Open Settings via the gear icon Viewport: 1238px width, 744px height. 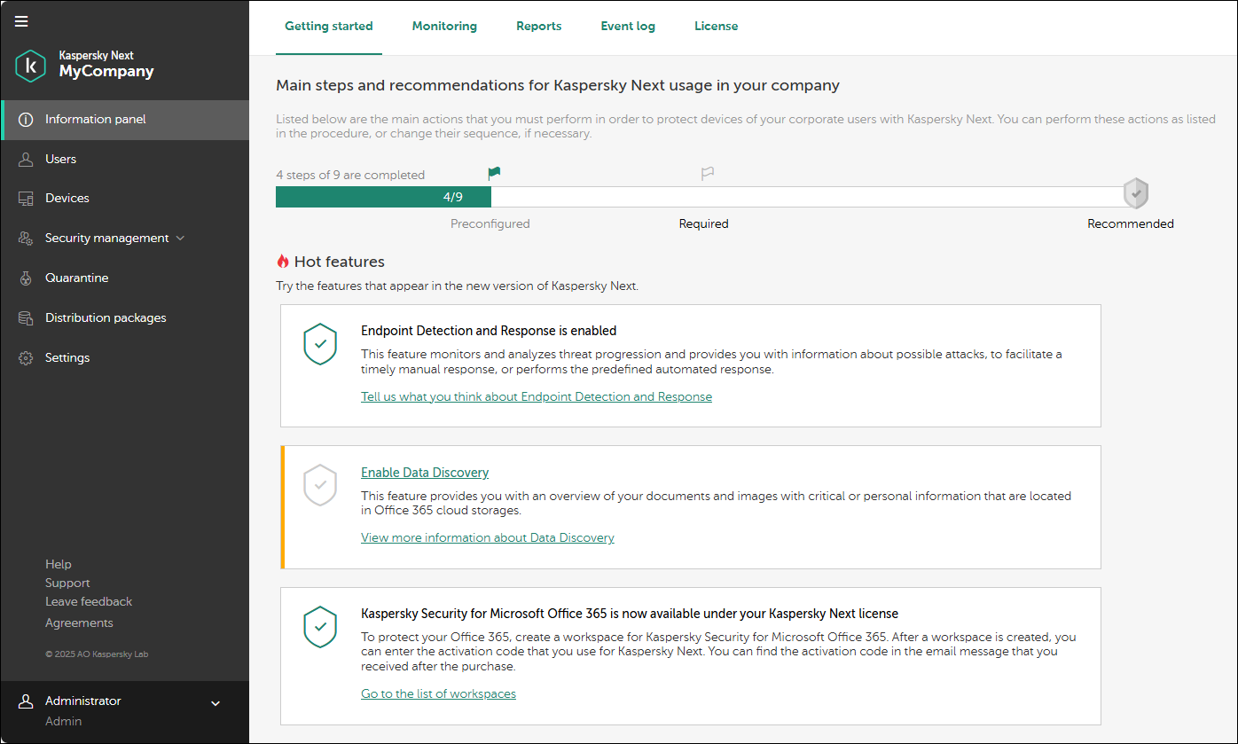(26, 358)
